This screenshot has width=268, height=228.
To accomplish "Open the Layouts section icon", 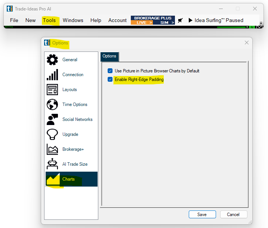I will click(52, 90).
